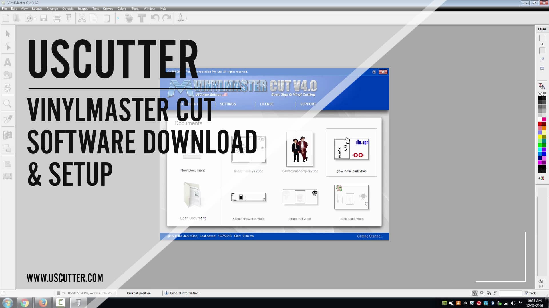This screenshot has width=549, height=308.
Task: Click the Undo arrow in the toolbar
Action: (155, 18)
